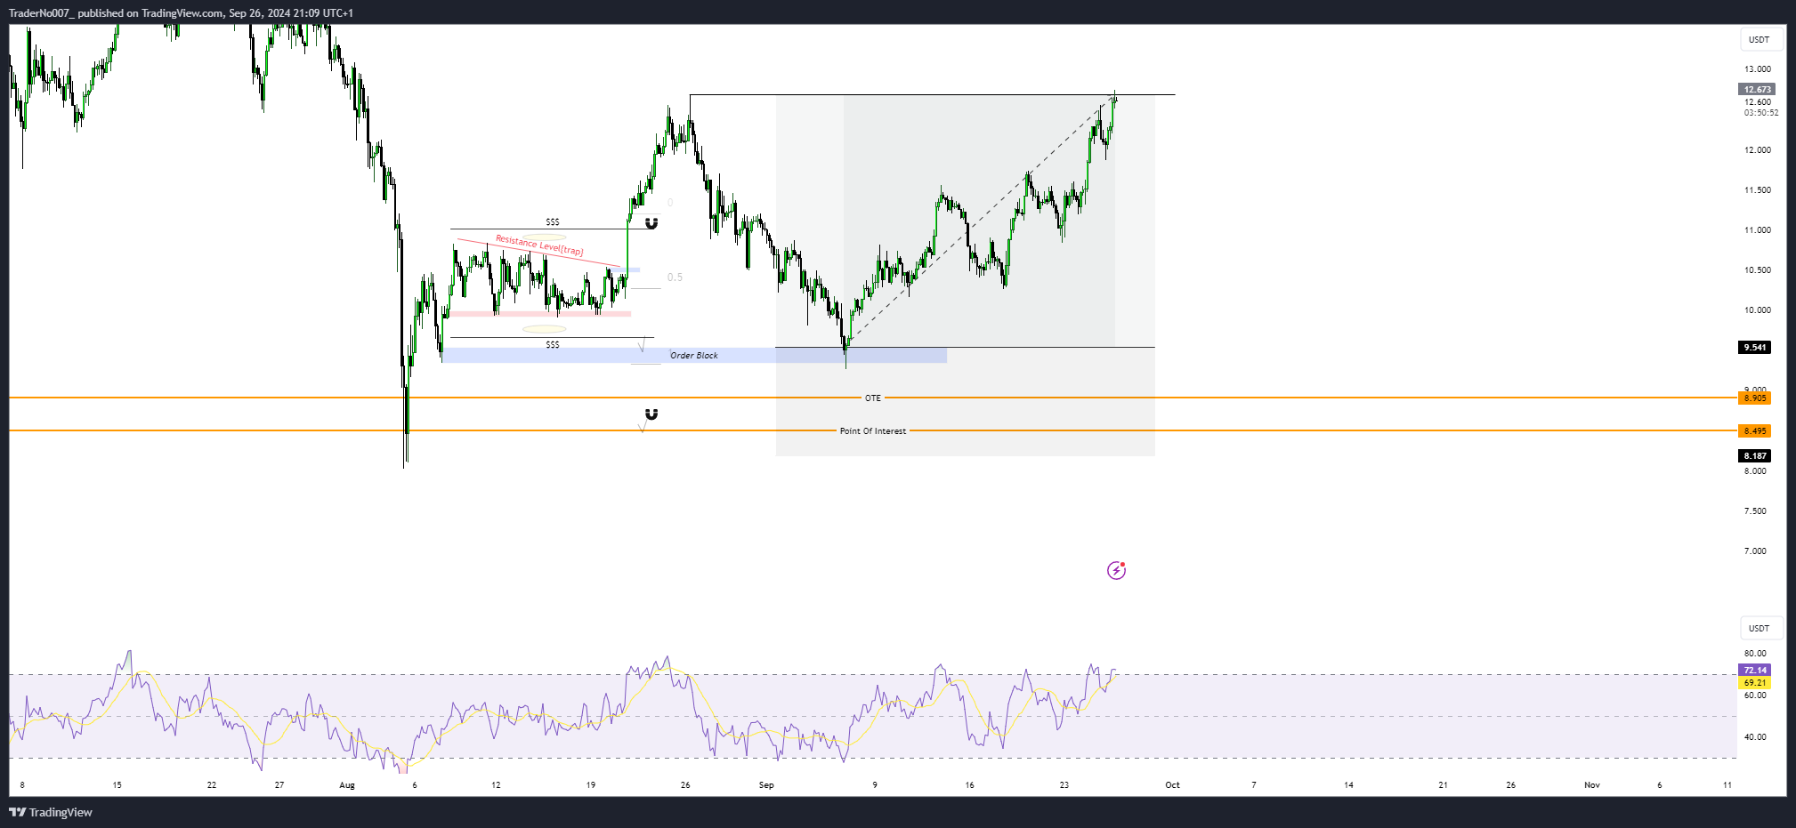Click the 7.500 price axis label
1796x828 pixels.
pyautogui.click(x=1755, y=510)
